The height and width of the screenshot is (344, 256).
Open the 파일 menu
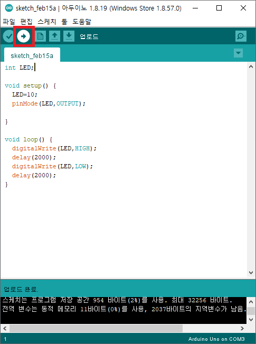click(9, 22)
